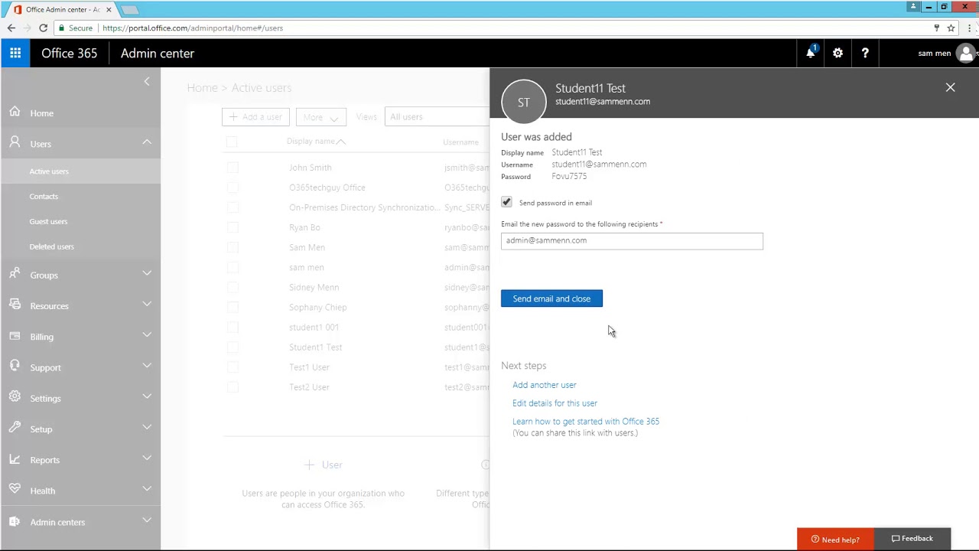Image resolution: width=979 pixels, height=551 pixels.
Task: Click Send email and close button
Action: pos(551,298)
